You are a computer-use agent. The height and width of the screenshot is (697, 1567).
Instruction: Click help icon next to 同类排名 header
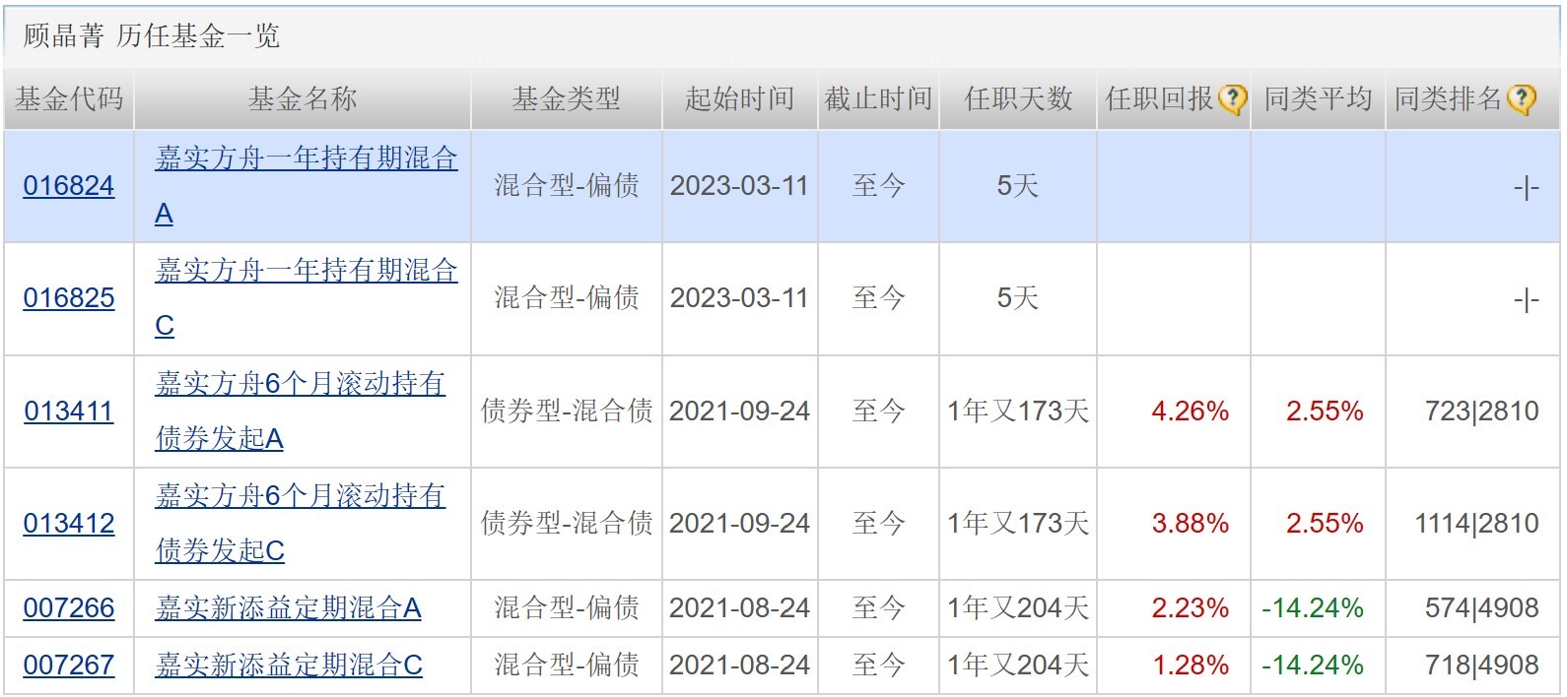[1521, 99]
